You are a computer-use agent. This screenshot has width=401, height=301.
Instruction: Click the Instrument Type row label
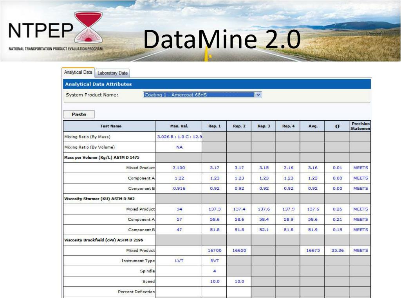tap(138, 261)
